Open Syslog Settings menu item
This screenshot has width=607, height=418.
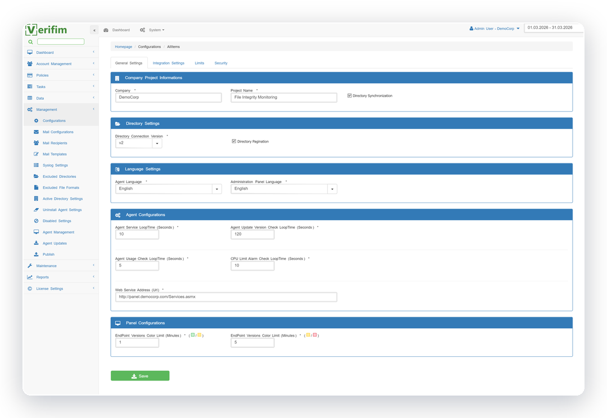coord(55,166)
